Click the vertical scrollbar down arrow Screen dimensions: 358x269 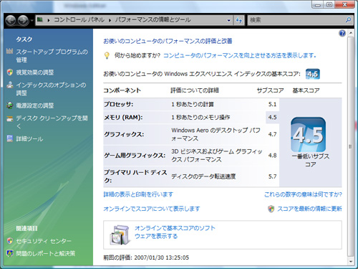pyautogui.click(x=350, y=261)
